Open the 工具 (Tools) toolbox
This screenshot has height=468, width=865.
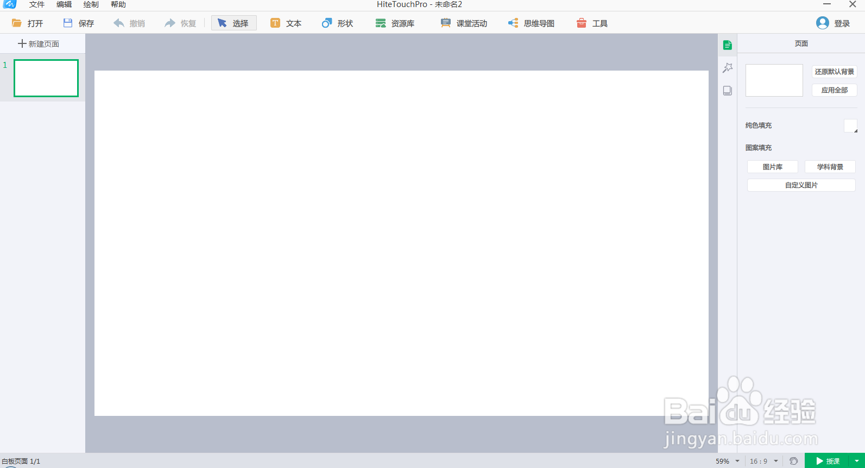pos(592,23)
